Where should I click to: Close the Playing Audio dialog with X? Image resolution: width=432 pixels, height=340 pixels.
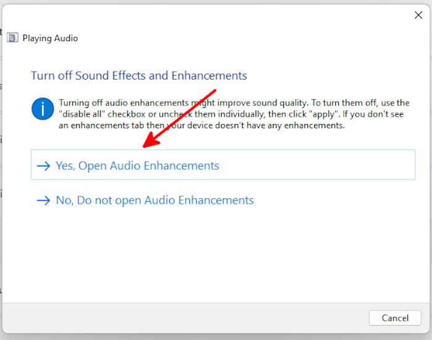click(418, 15)
